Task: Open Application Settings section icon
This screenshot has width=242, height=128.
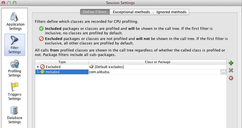Action: (15, 17)
